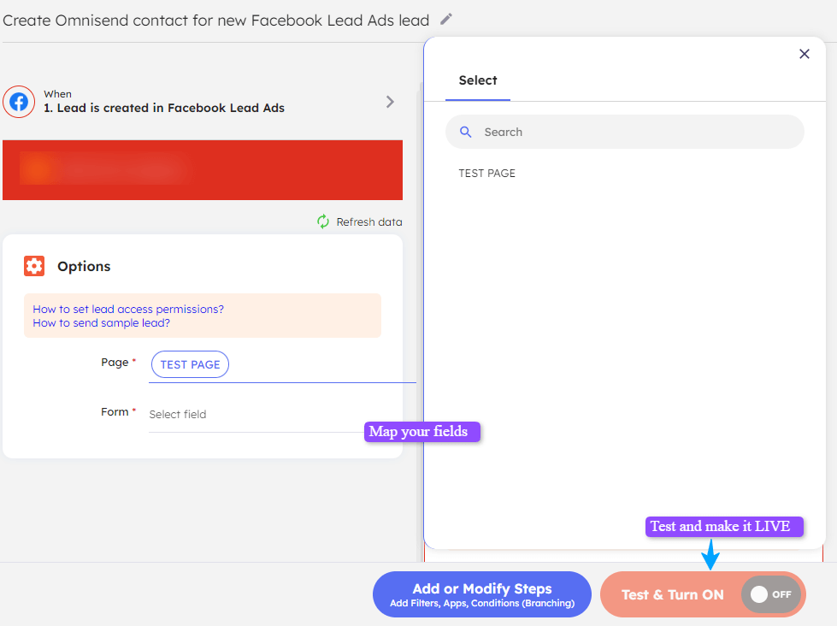Image resolution: width=837 pixels, height=626 pixels.
Task: Click the close X on the Select panel
Action: click(x=805, y=53)
